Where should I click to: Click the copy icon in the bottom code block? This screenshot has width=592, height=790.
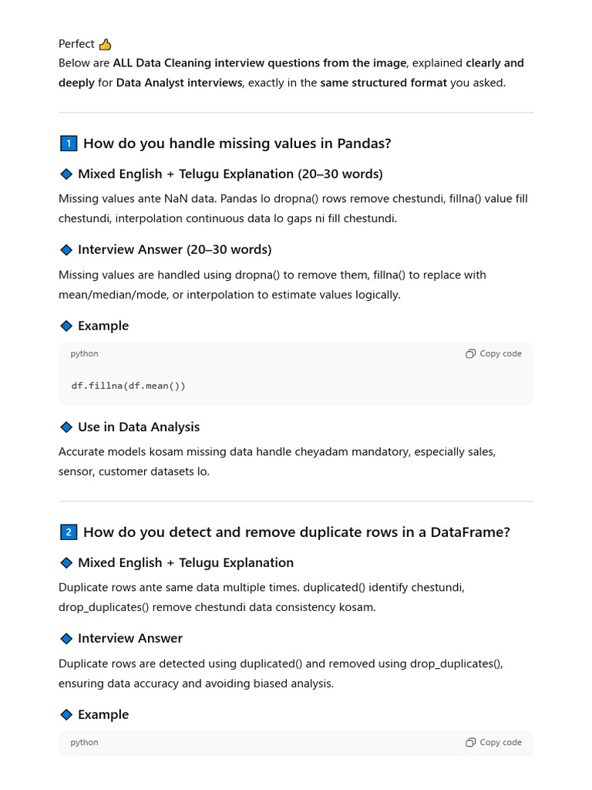tap(470, 743)
